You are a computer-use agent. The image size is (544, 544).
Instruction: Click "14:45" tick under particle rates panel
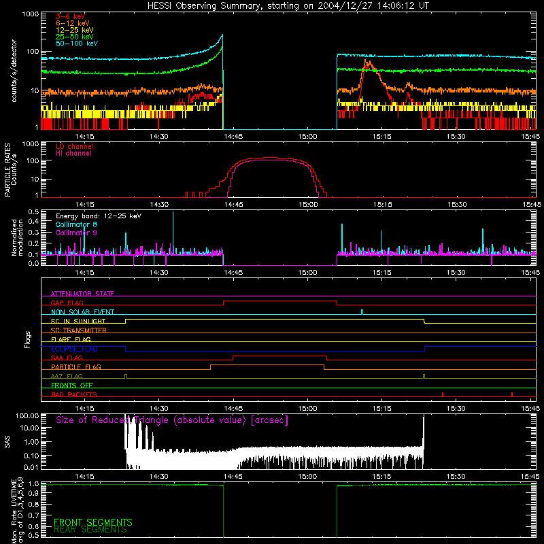click(233, 205)
